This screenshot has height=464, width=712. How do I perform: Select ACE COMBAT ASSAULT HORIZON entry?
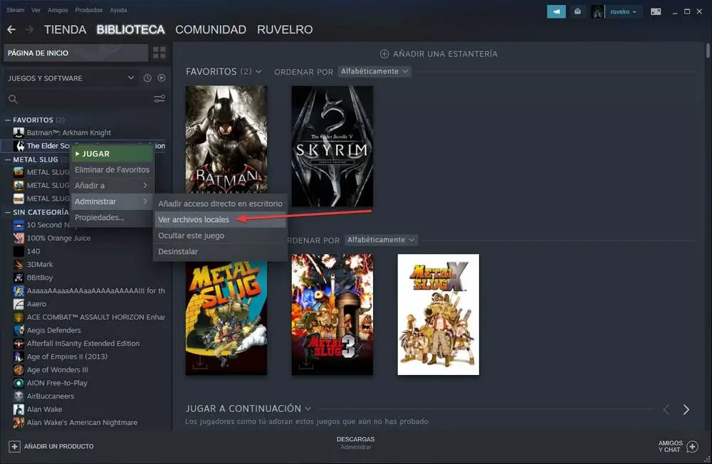96,317
